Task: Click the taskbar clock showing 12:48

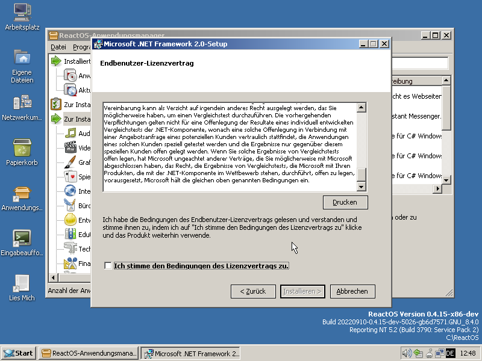Action: point(468,353)
